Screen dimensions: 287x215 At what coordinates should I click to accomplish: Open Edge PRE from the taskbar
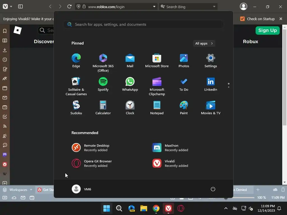[x=131, y=208]
